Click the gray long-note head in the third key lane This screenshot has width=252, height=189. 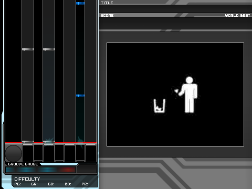tap(49, 49)
